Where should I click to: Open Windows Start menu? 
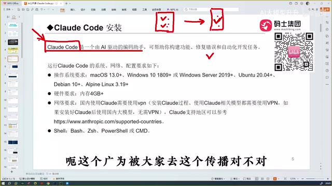pos(3,183)
